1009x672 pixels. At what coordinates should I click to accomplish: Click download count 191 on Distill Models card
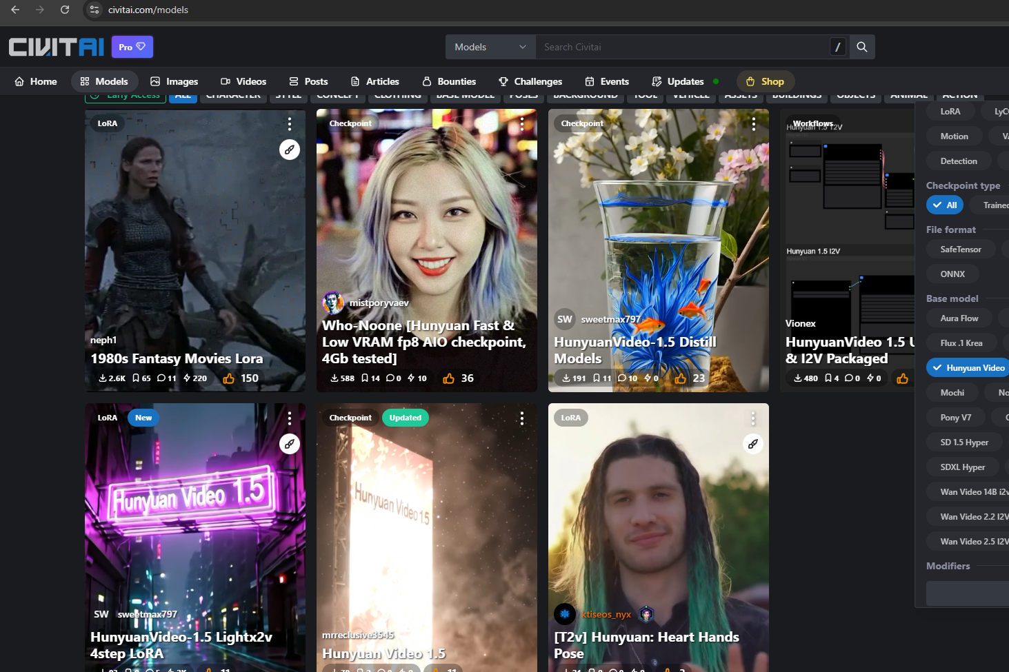[574, 378]
